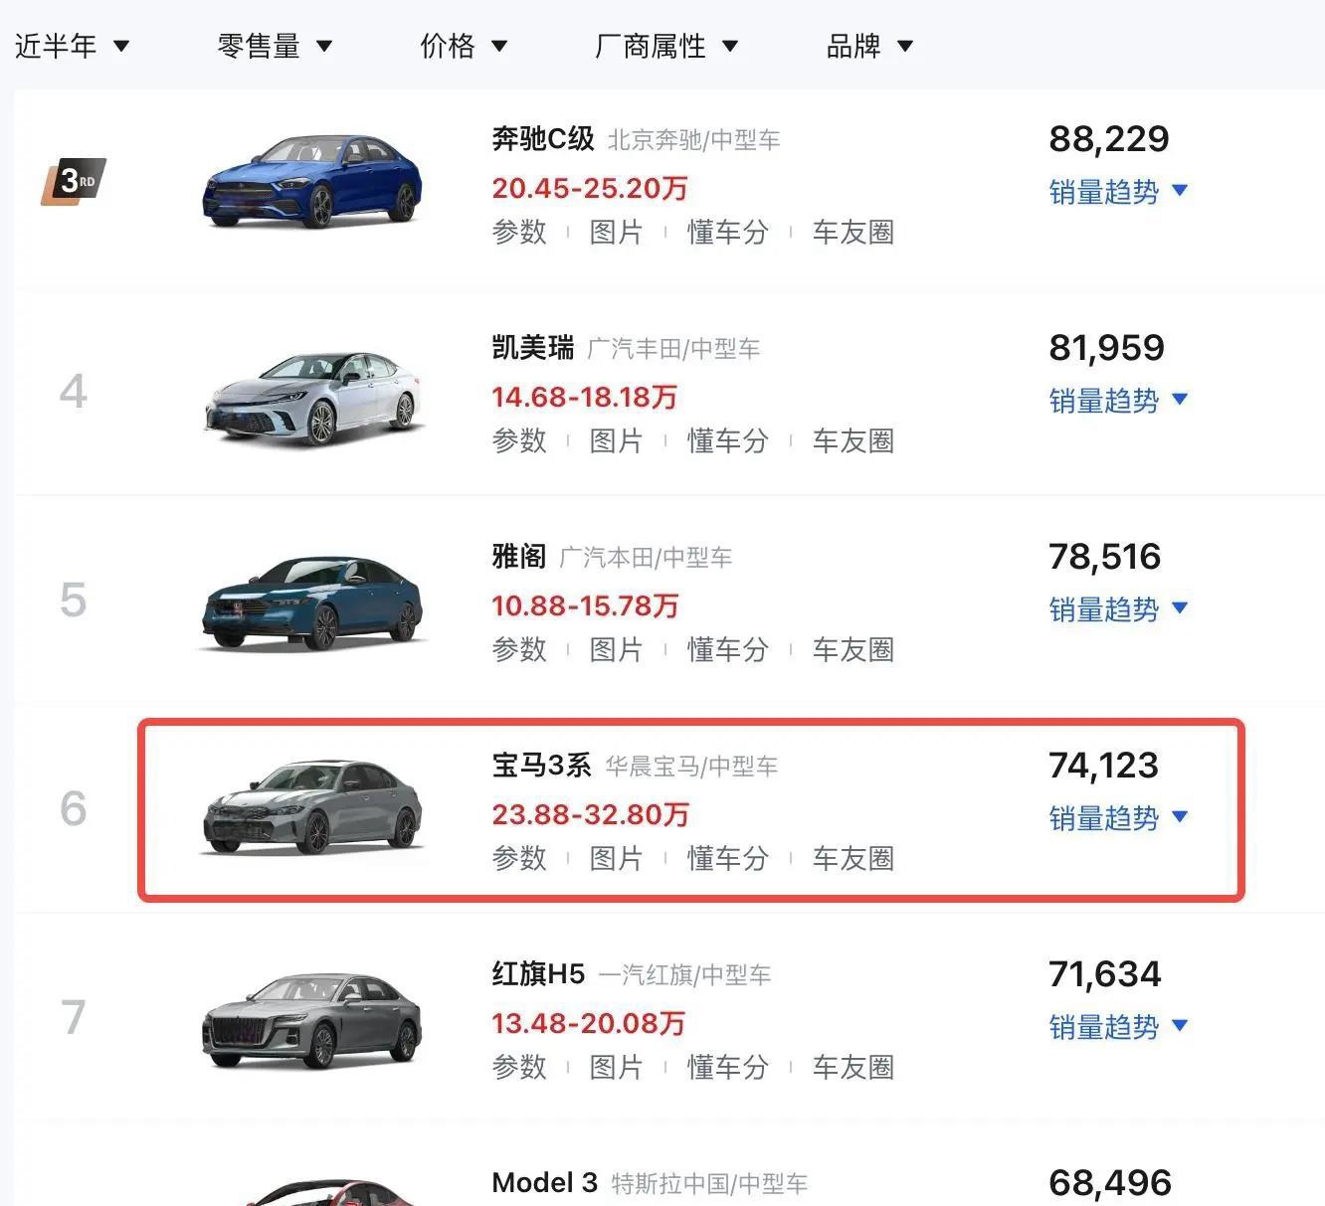This screenshot has height=1206, width=1325.
Task: Open the Model 3 title link
Action: 544,1182
